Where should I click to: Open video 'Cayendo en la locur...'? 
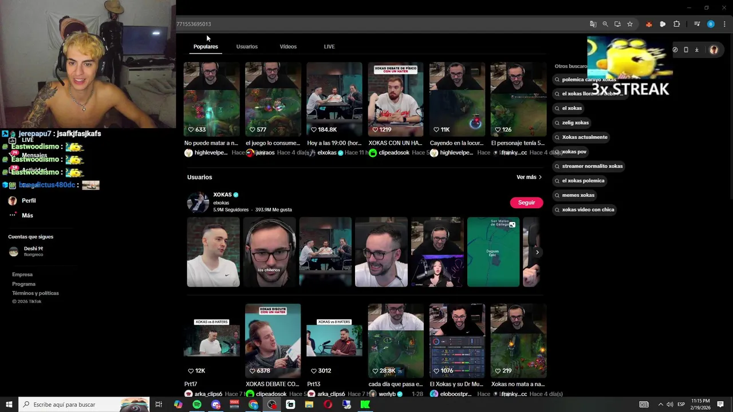[x=457, y=99]
